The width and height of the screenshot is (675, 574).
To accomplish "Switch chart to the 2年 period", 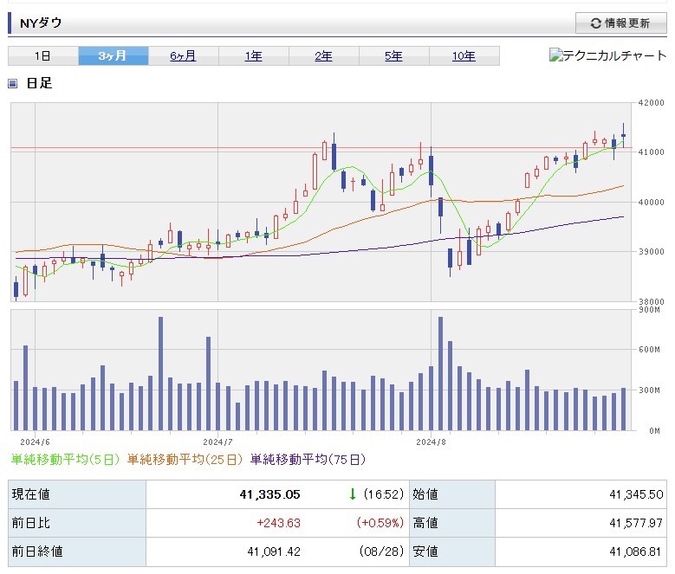I will click(323, 56).
